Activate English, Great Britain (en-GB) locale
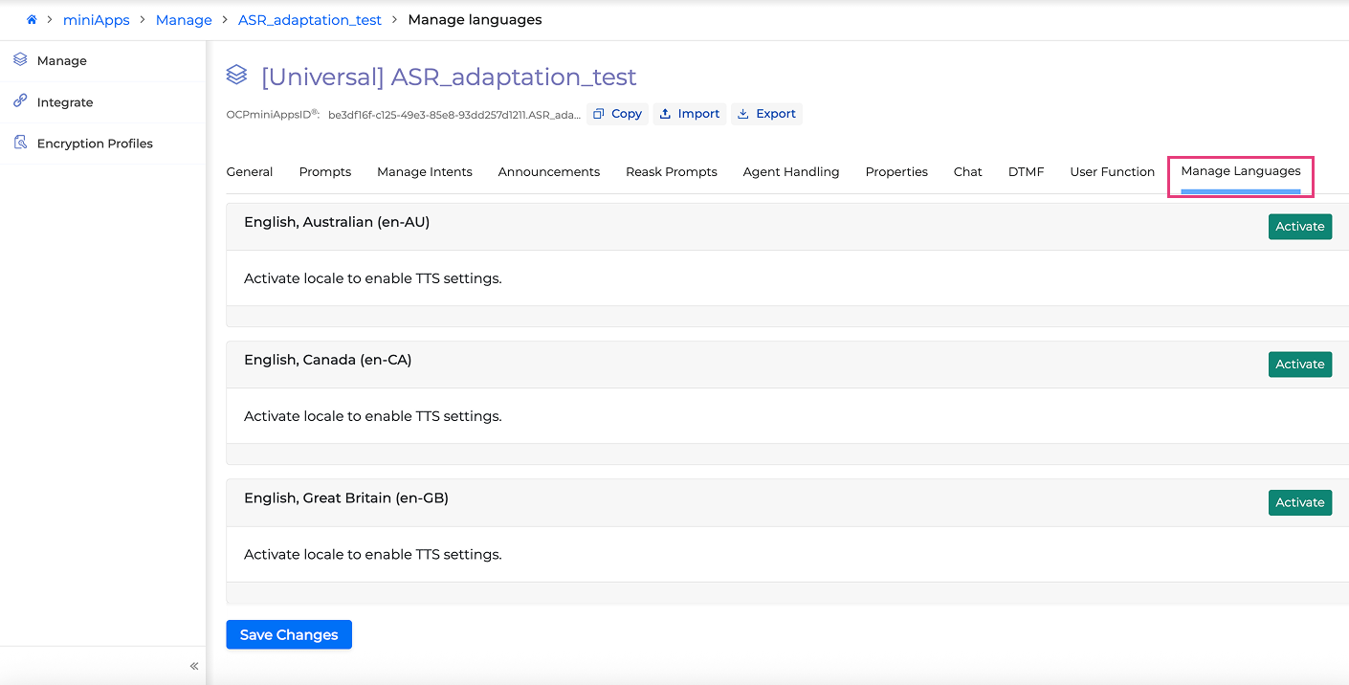The image size is (1349, 685). [1300, 502]
